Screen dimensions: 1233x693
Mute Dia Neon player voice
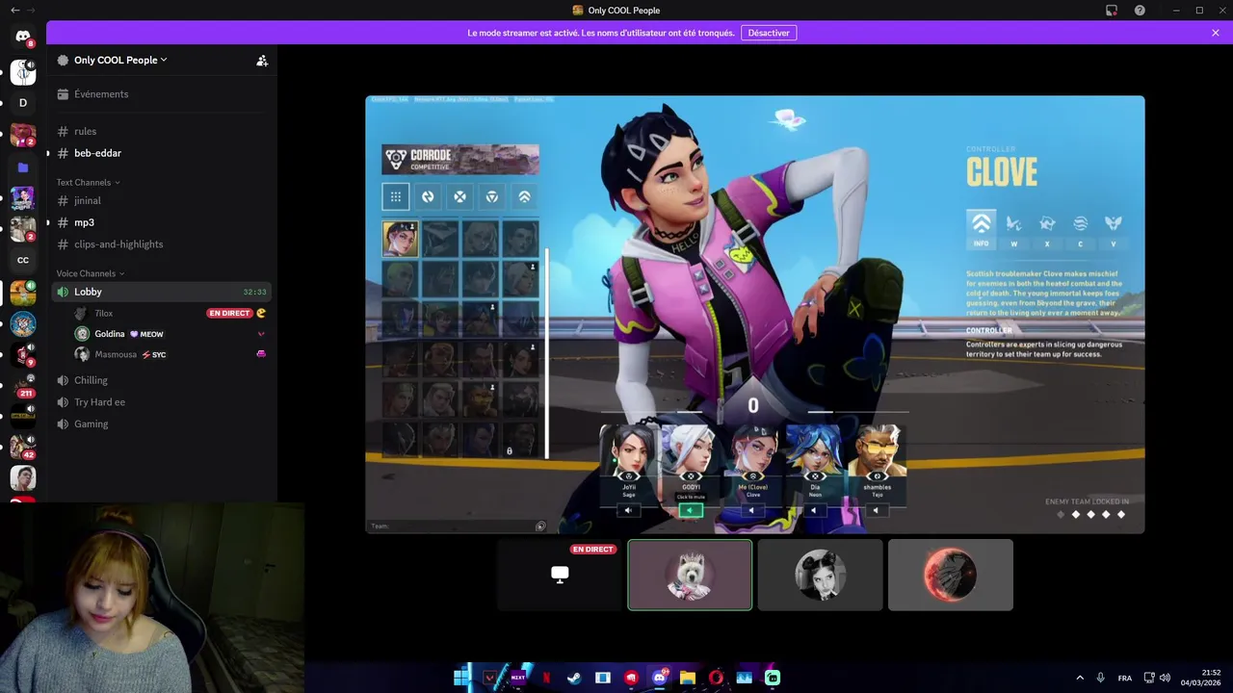814,510
